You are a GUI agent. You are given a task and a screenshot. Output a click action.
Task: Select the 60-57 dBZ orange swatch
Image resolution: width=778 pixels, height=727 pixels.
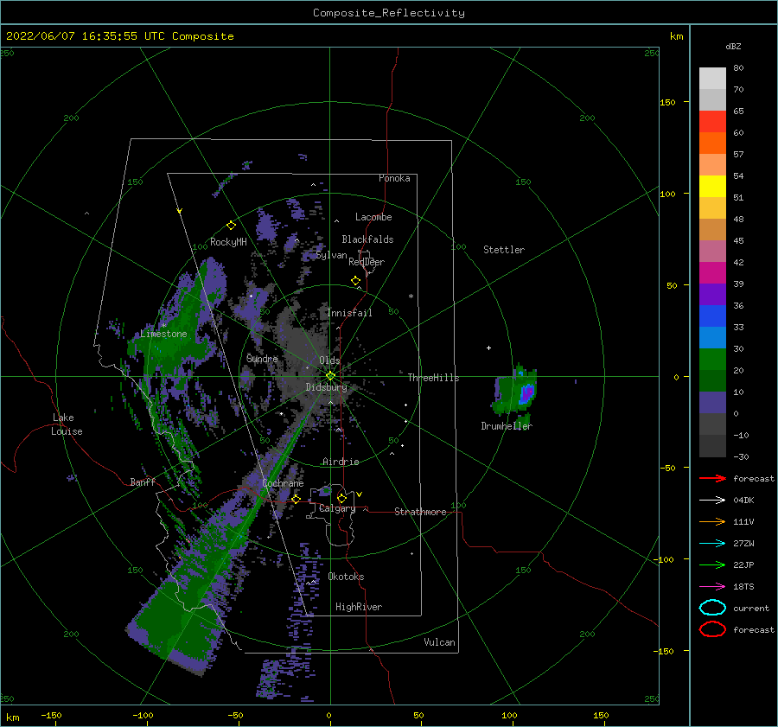pos(712,143)
